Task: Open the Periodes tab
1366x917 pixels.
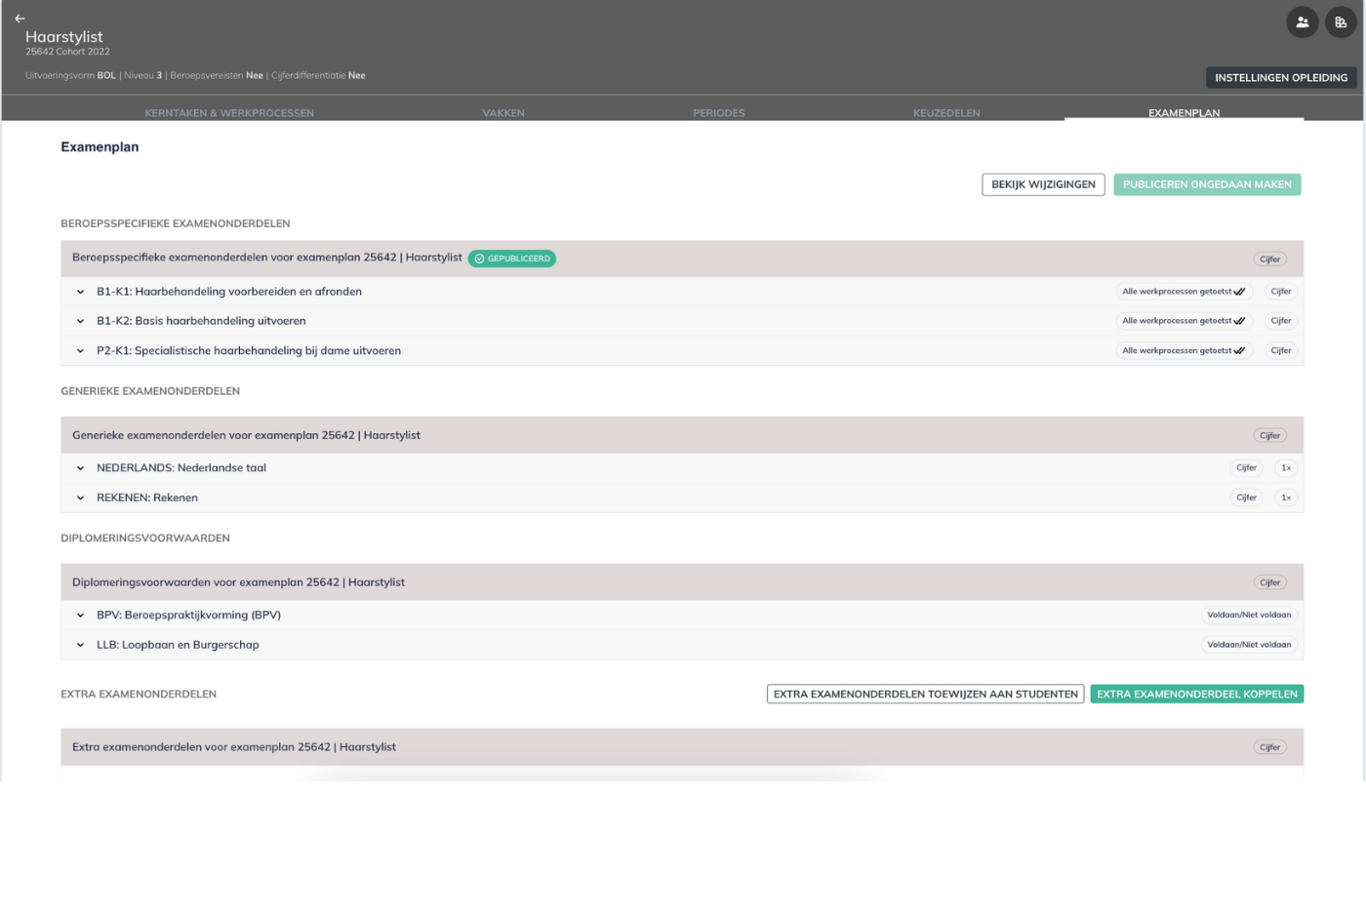Action: click(x=719, y=113)
